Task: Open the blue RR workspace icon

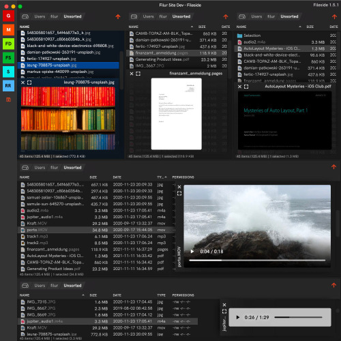Action: coord(8,86)
